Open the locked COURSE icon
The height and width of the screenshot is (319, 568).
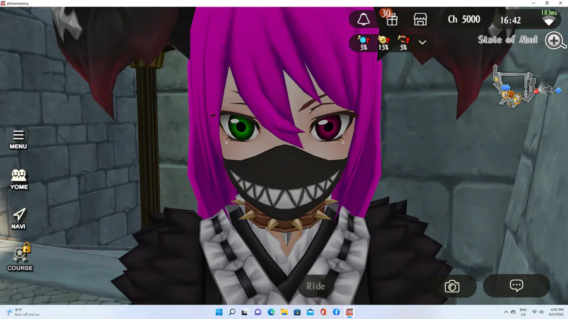pos(20,257)
